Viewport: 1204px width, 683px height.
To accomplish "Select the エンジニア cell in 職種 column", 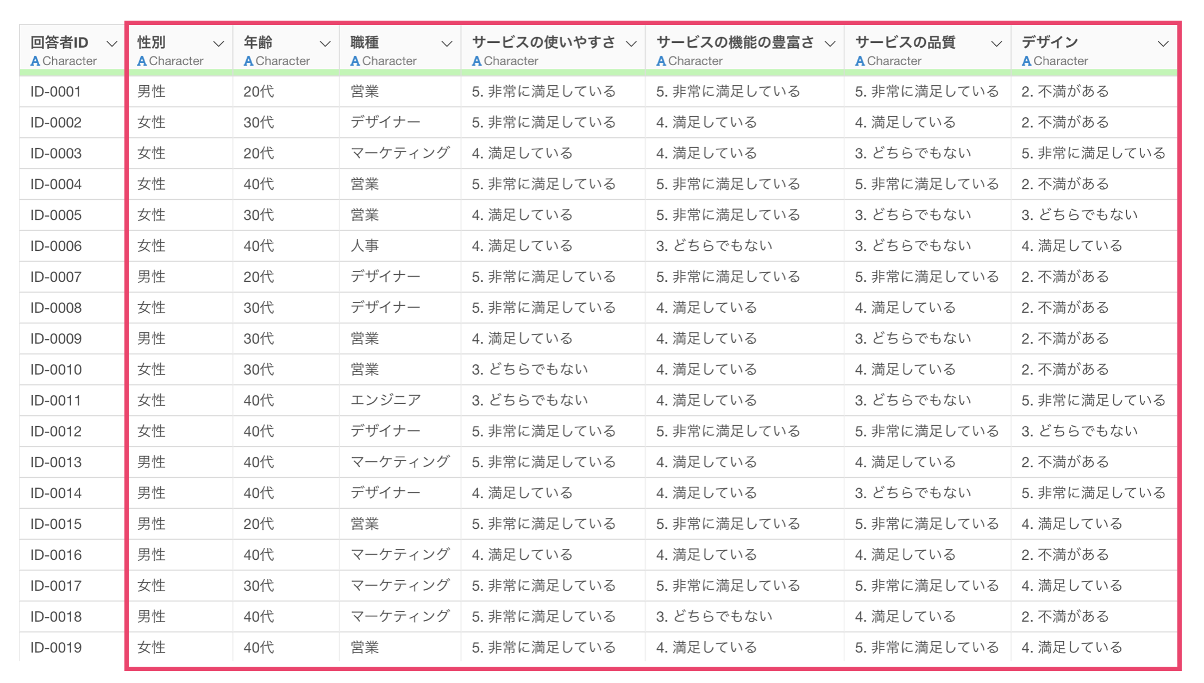I will 386,401.
